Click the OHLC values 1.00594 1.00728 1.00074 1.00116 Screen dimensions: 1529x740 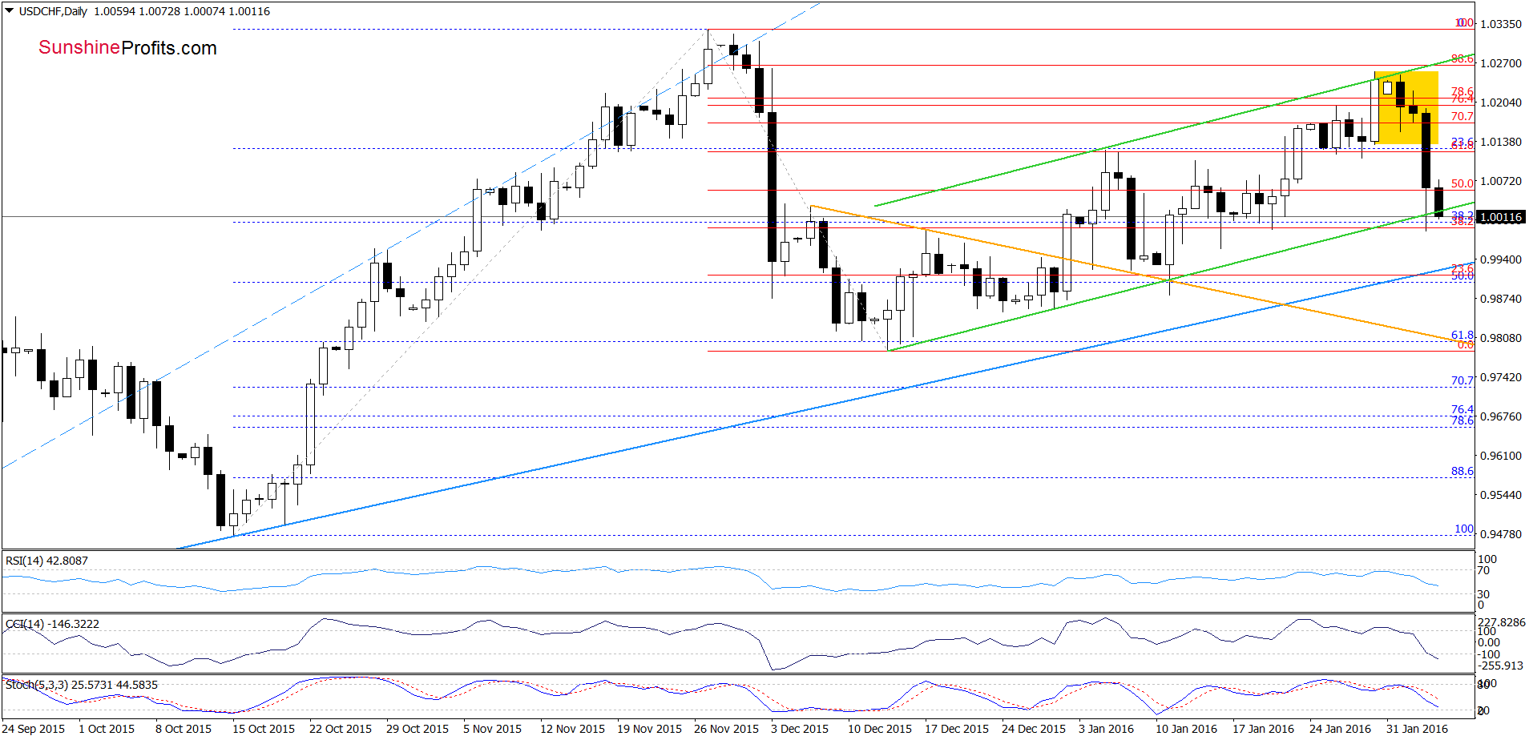click(x=182, y=11)
